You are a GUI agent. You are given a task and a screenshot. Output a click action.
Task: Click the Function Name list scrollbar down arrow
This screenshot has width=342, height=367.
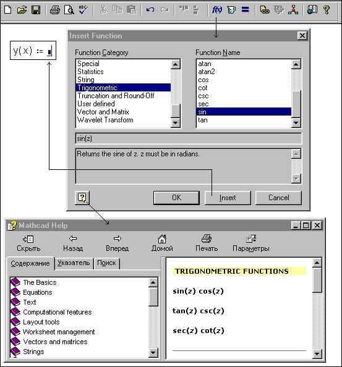pyautogui.click(x=296, y=122)
